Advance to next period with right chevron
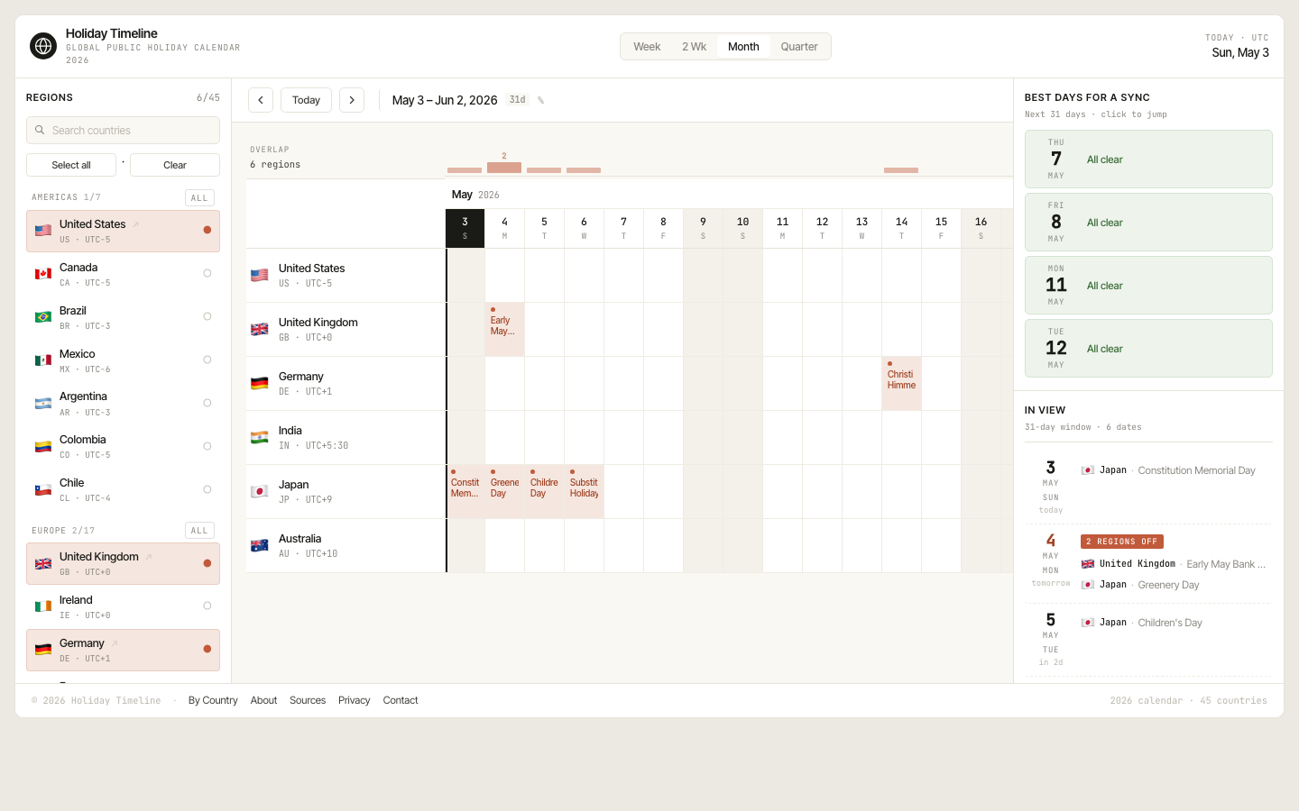The width and height of the screenshot is (1299, 811). click(x=352, y=100)
